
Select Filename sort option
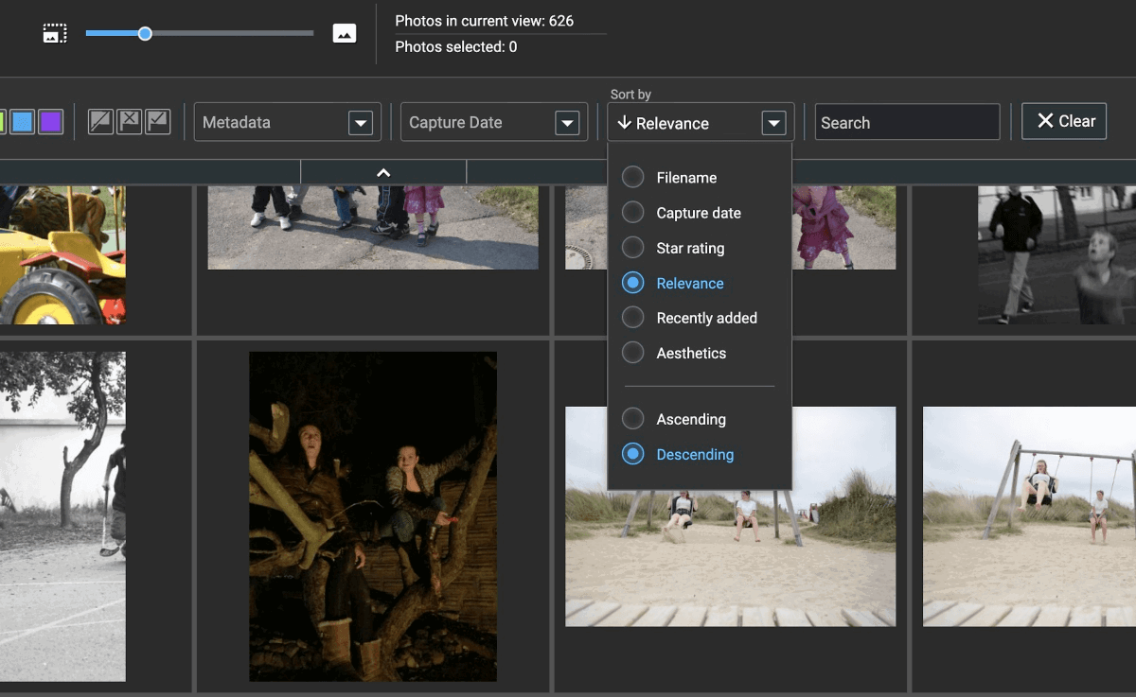click(670, 178)
